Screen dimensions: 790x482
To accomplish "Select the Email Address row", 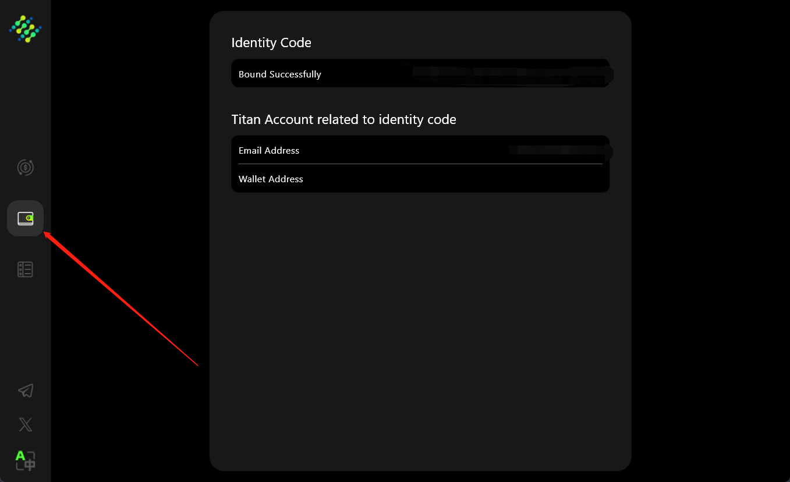I will (x=269, y=150).
